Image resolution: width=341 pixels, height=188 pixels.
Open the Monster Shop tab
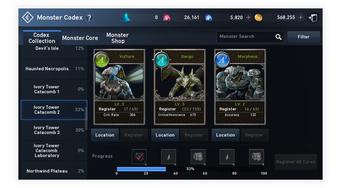click(117, 38)
